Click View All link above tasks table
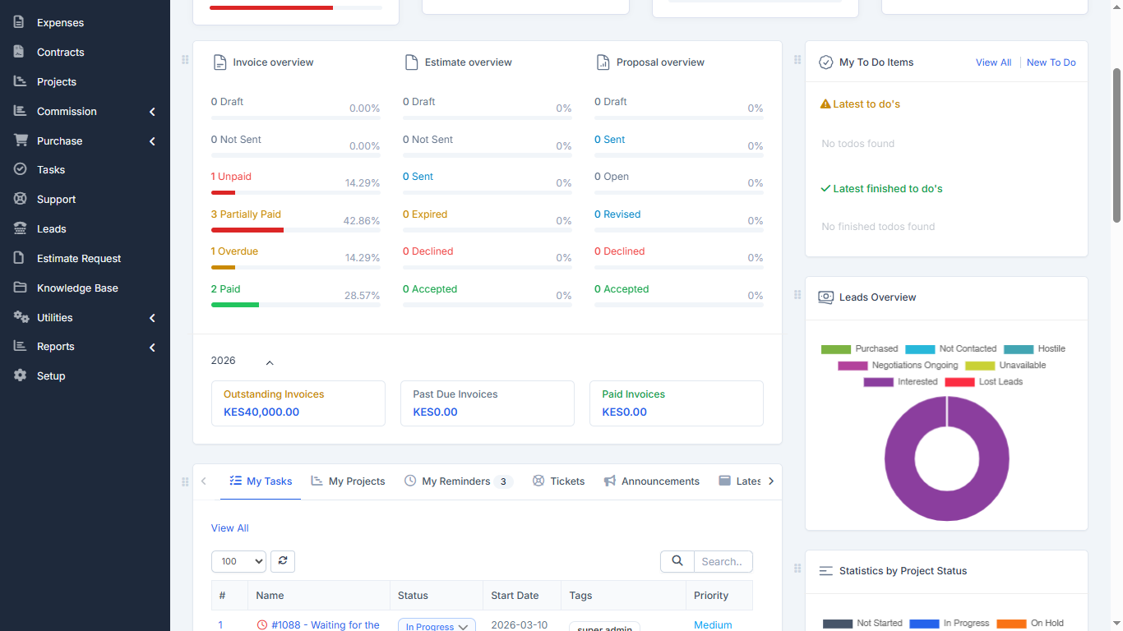The image size is (1123, 631). pyautogui.click(x=229, y=528)
